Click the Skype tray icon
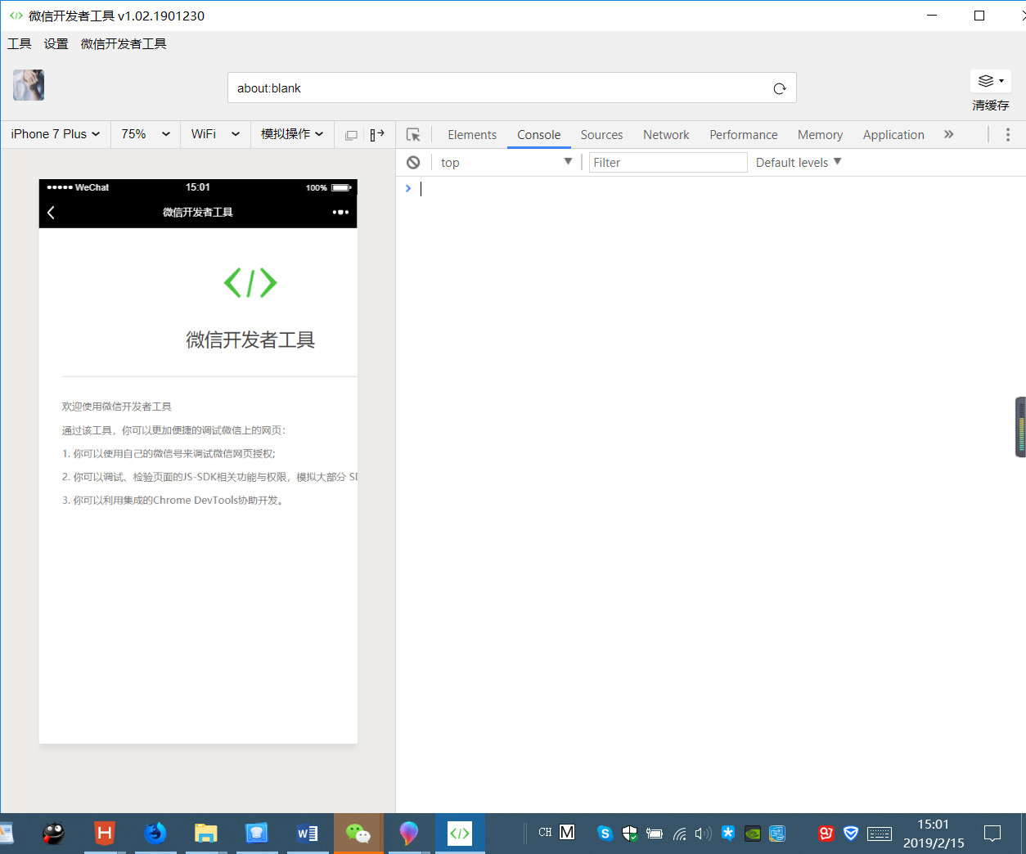 (x=605, y=834)
